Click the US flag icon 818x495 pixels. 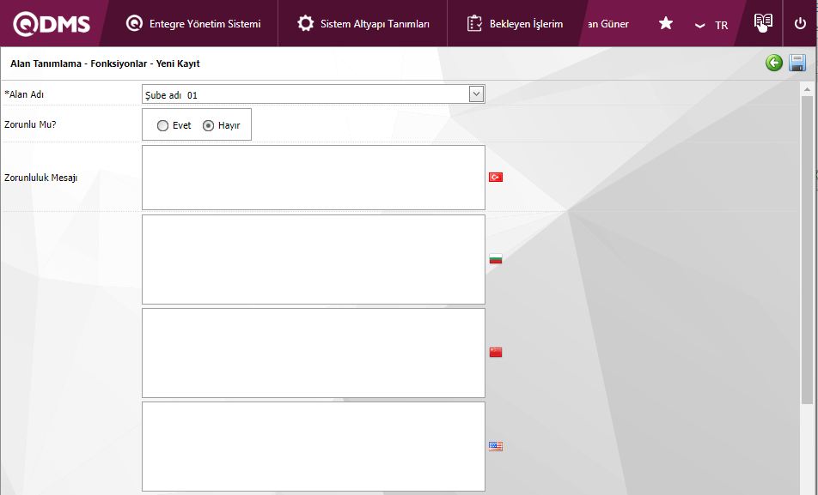pyautogui.click(x=496, y=446)
